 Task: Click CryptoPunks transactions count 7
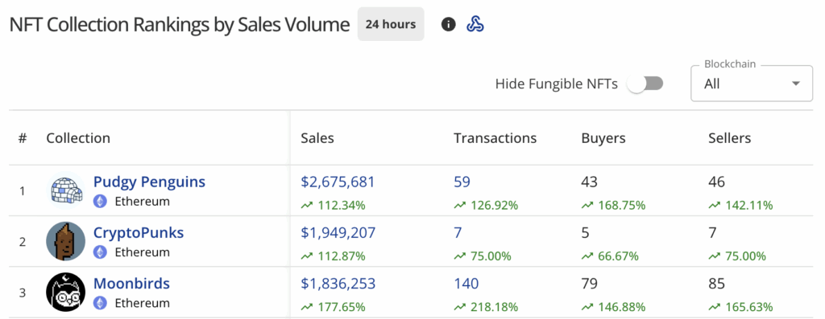(x=458, y=233)
